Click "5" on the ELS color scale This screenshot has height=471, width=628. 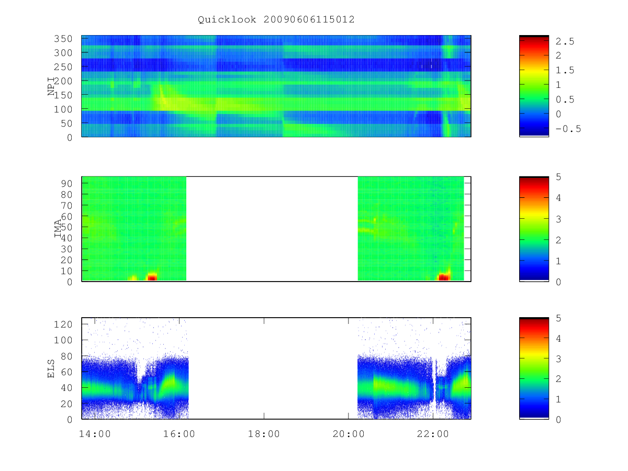pos(558,318)
